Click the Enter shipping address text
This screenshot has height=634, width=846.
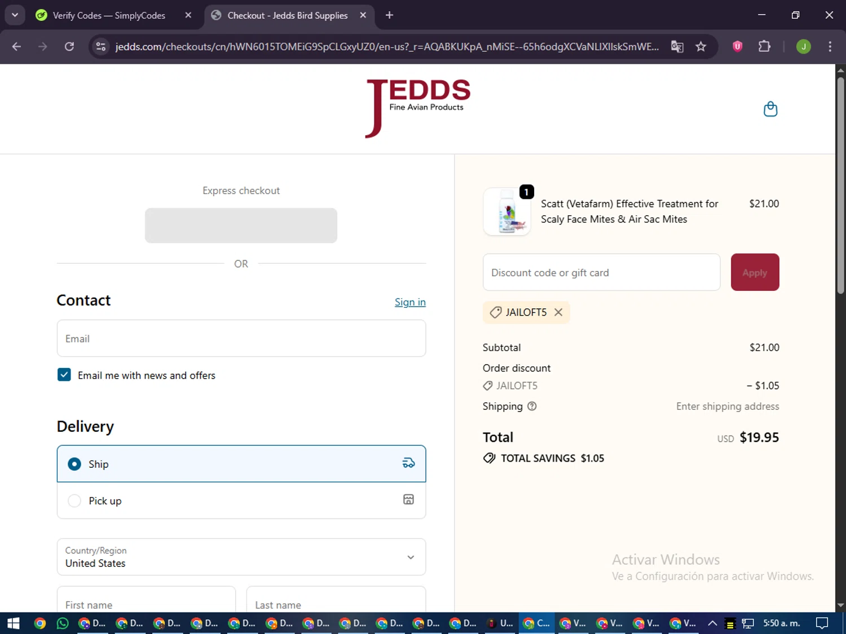click(x=728, y=406)
